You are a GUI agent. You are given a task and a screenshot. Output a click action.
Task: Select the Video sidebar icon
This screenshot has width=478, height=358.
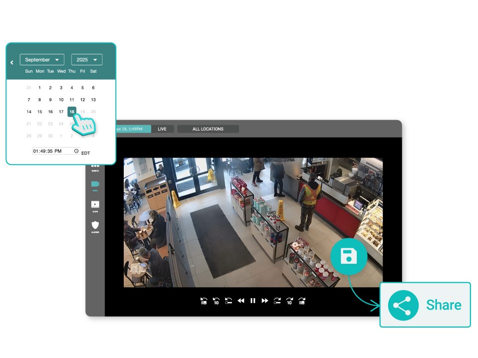(x=95, y=184)
